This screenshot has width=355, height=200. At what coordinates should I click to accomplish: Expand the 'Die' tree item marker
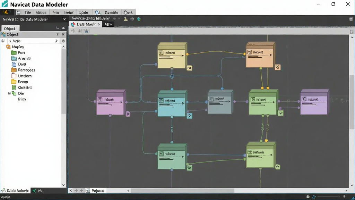(x=9, y=93)
